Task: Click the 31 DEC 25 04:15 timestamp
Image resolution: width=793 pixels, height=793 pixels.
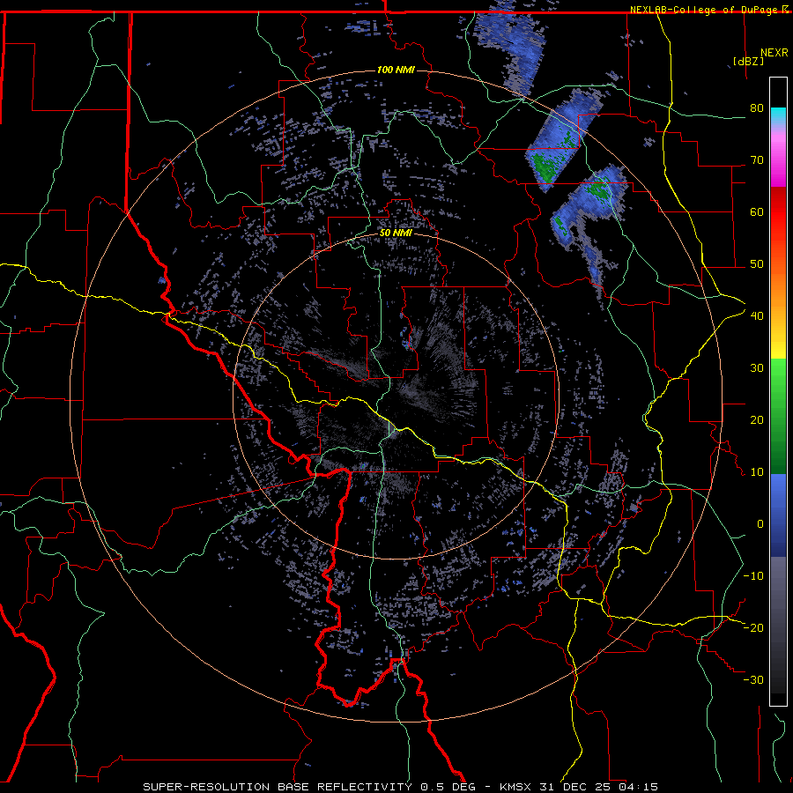Action: (600, 787)
